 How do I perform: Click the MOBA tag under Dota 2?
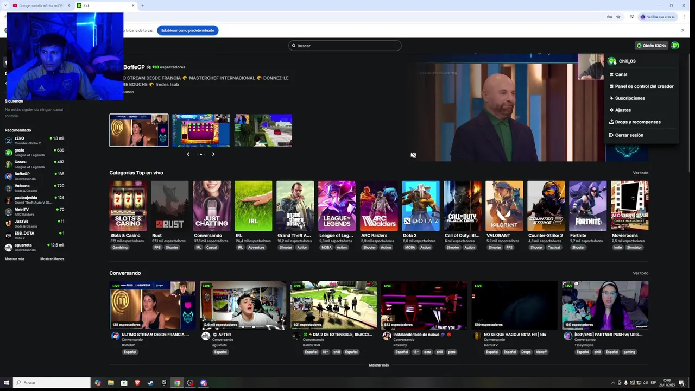(410, 248)
